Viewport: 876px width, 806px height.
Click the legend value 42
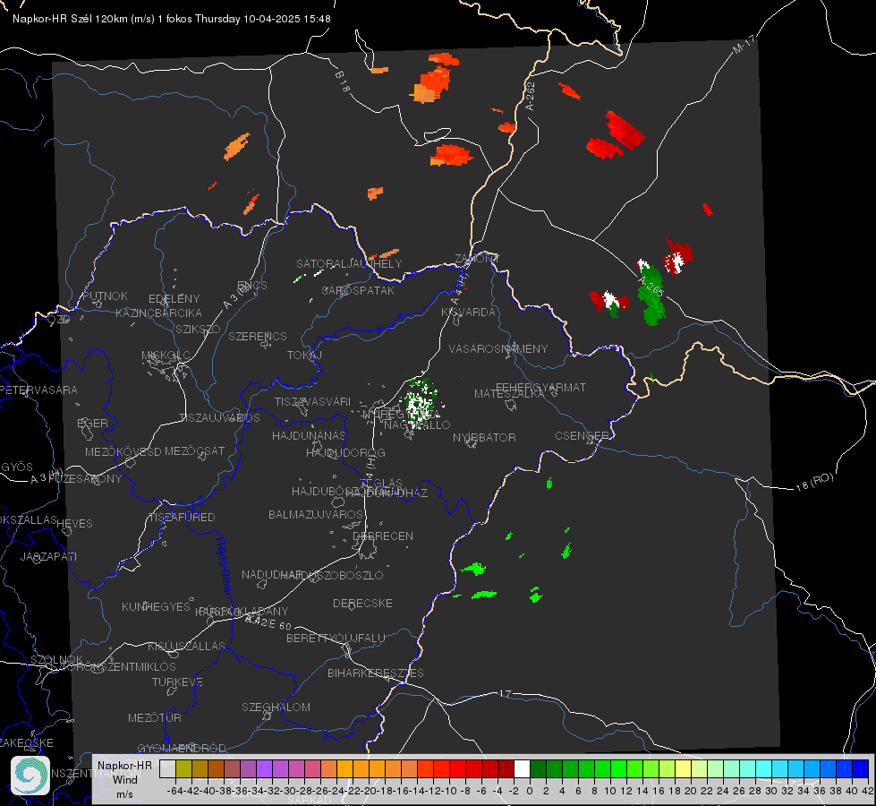(867, 791)
